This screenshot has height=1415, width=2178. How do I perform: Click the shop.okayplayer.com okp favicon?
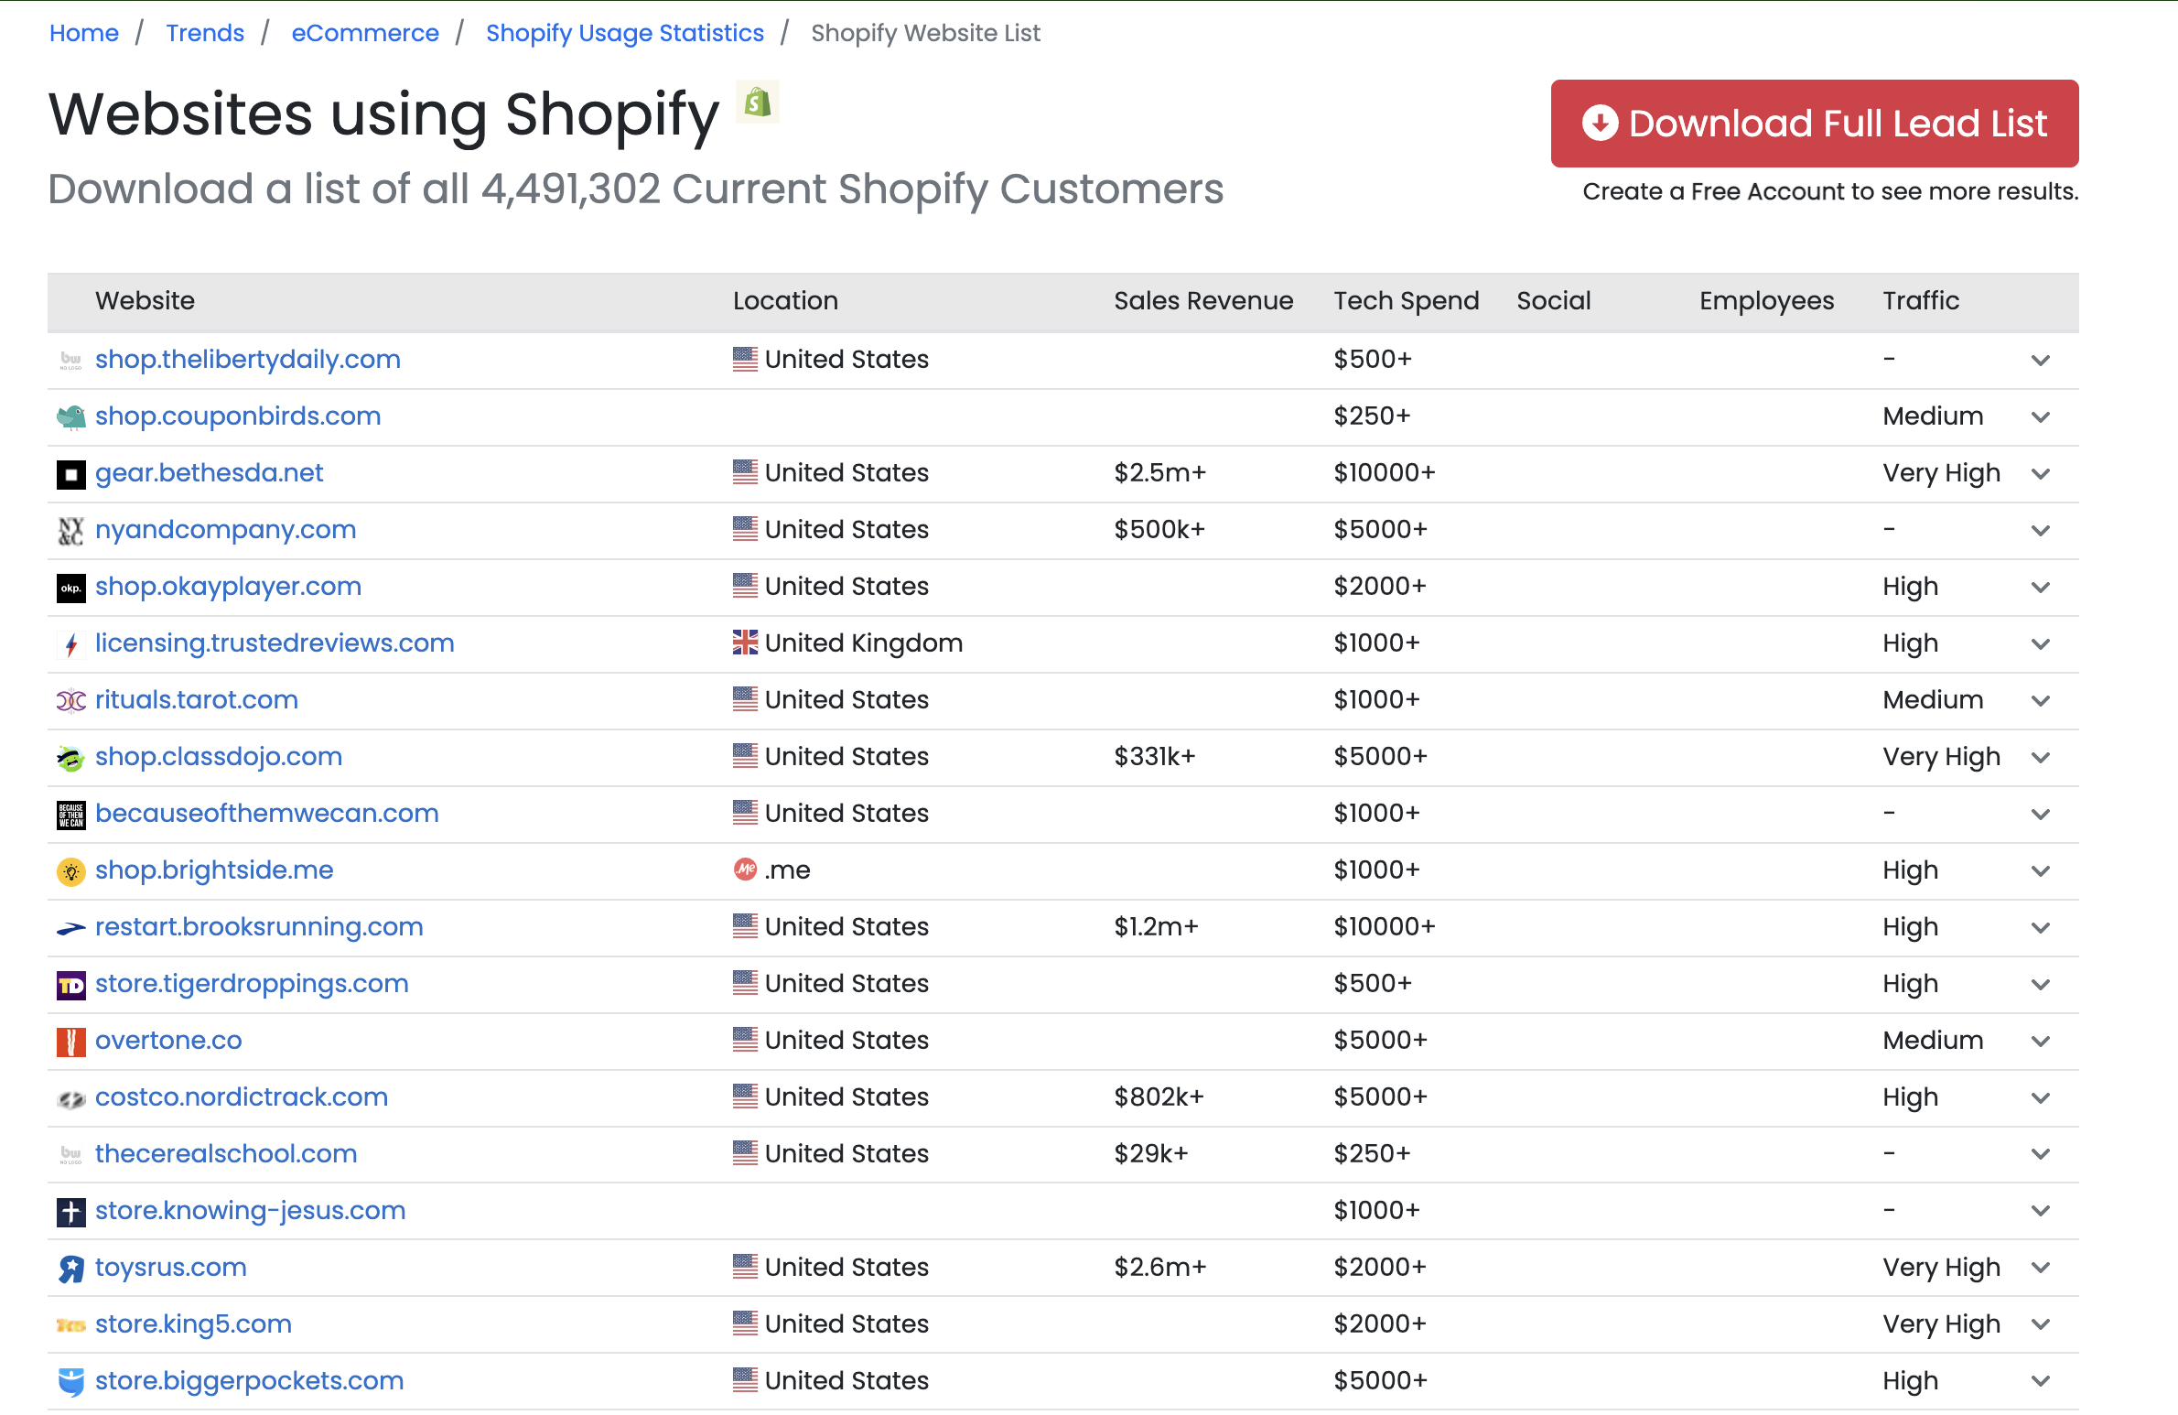point(70,588)
